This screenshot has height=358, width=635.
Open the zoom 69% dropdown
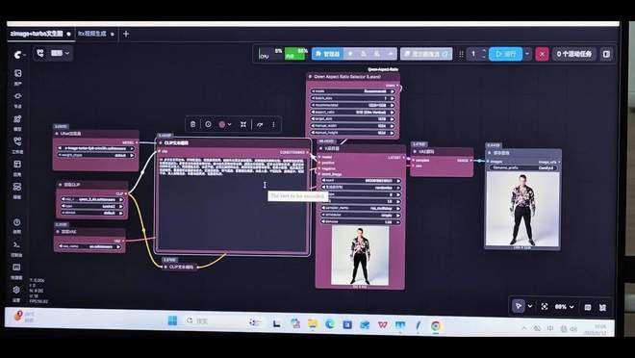click(565, 307)
